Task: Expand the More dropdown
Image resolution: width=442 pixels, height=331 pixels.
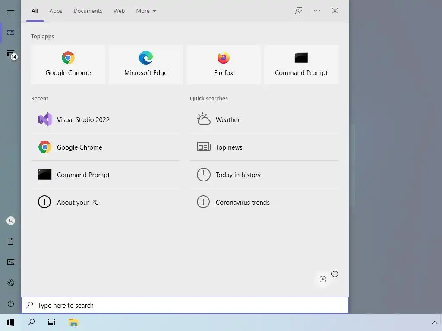Action: (x=146, y=11)
